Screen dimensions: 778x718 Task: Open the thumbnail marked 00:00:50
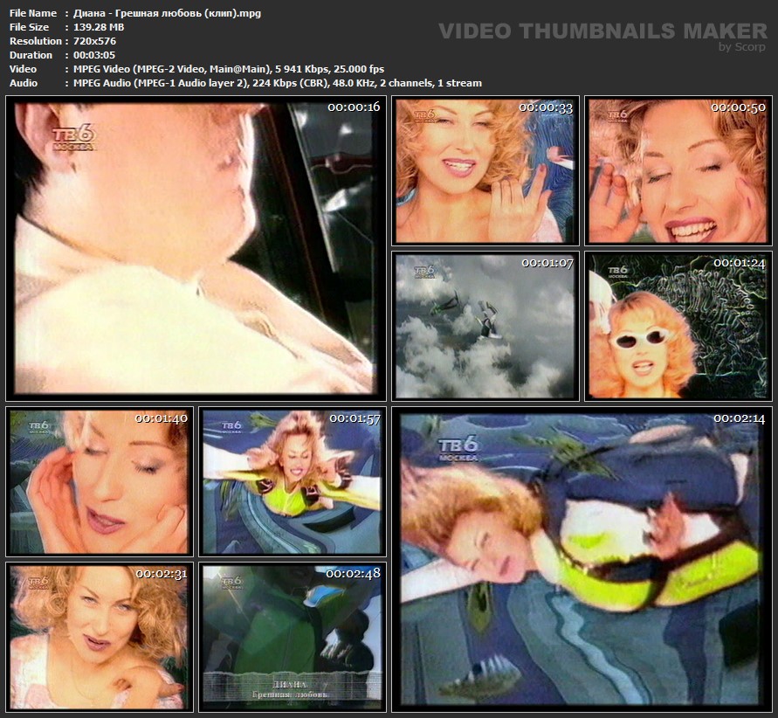(677, 170)
